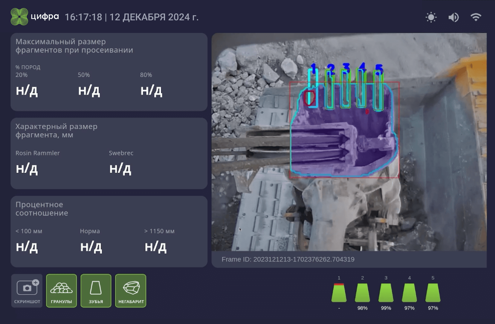Select tooth 5 wear indicator

pos(433,293)
